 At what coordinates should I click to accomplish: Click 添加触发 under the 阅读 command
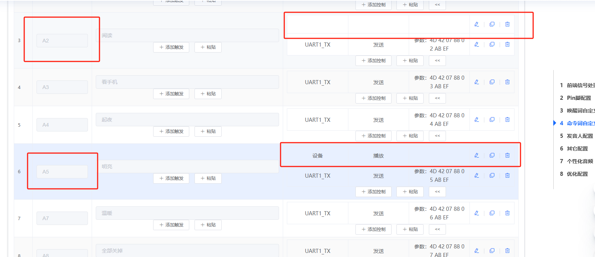(171, 47)
